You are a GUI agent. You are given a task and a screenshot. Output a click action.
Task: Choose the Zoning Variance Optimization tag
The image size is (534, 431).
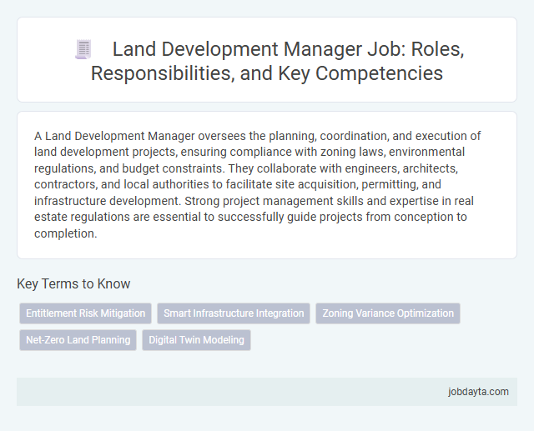tap(388, 313)
